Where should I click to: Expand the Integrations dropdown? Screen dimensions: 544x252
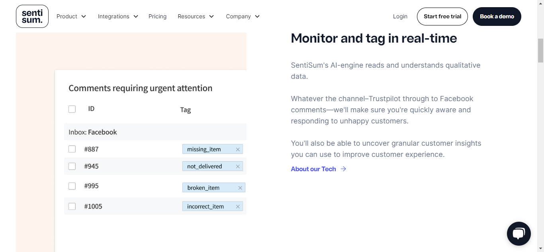click(118, 16)
